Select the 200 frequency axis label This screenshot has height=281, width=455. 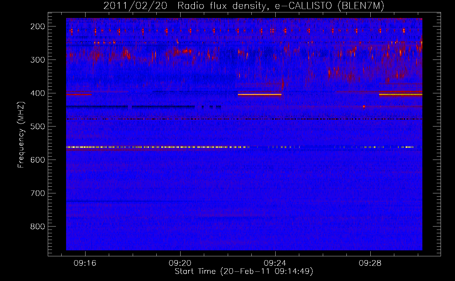tap(38, 26)
